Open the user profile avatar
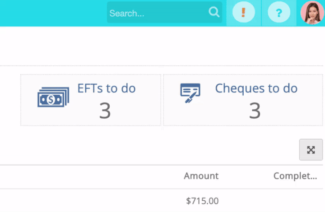The image size is (325, 212). 312,13
